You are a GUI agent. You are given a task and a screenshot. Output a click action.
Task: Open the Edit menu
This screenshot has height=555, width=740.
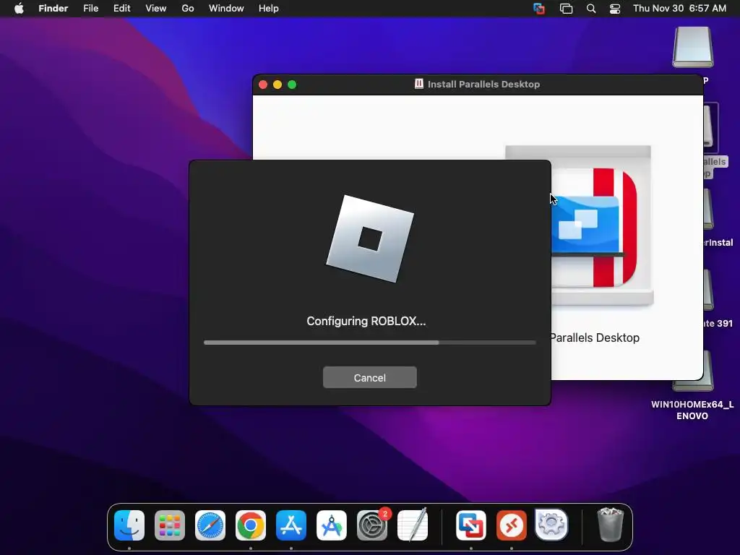pyautogui.click(x=121, y=8)
